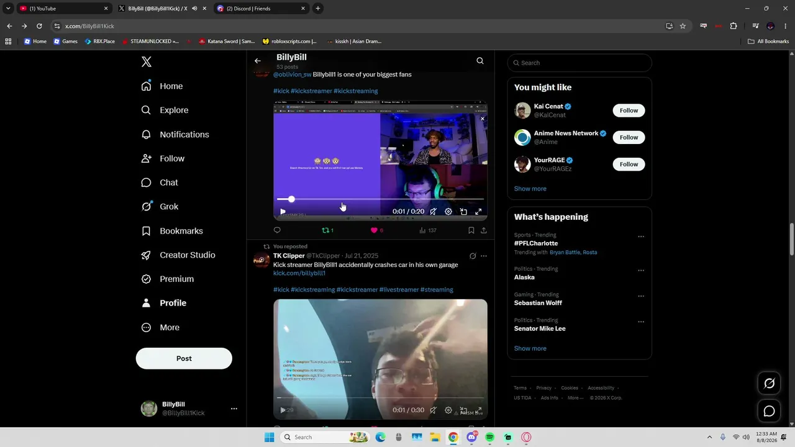
Task: Open Grok in the sidebar
Action: pos(160,207)
